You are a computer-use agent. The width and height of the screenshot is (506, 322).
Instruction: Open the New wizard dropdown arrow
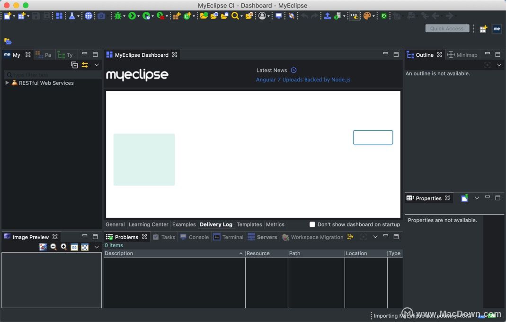pos(14,16)
